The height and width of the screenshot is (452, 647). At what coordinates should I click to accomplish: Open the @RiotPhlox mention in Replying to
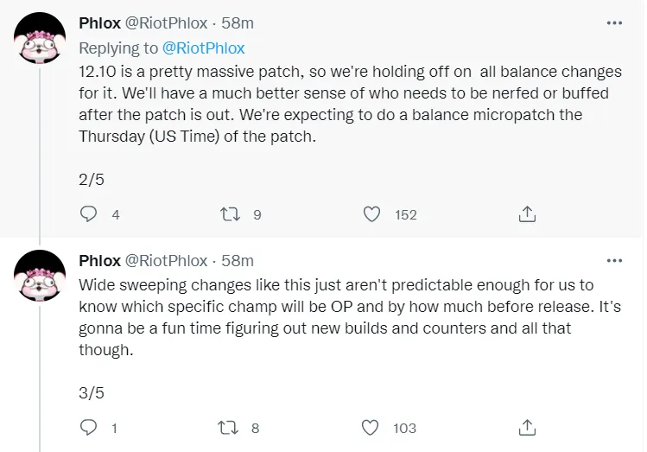coord(203,48)
